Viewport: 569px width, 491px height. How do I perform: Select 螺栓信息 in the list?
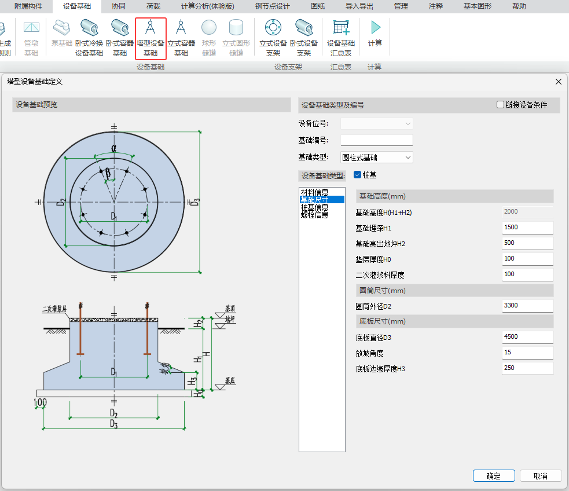pos(315,215)
